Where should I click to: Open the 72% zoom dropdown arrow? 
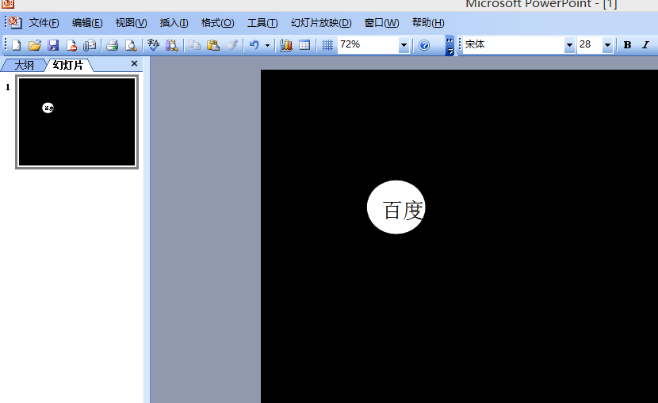pyautogui.click(x=404, y=45)
